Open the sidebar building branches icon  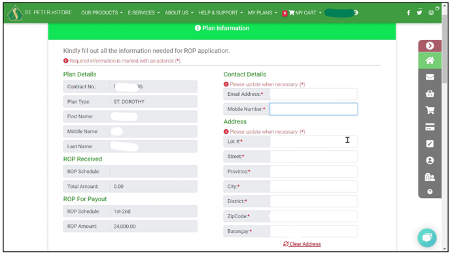coord(430,177)
